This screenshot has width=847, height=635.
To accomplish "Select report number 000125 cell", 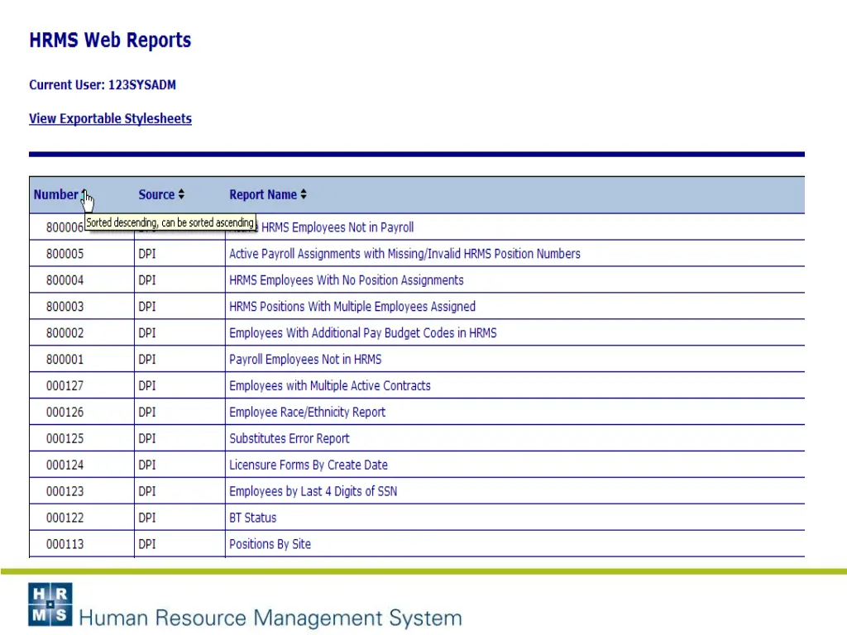I will [x=65, y=439].
